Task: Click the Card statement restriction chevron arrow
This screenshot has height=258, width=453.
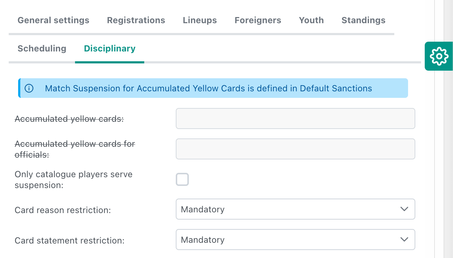Action: pos(404,240)
